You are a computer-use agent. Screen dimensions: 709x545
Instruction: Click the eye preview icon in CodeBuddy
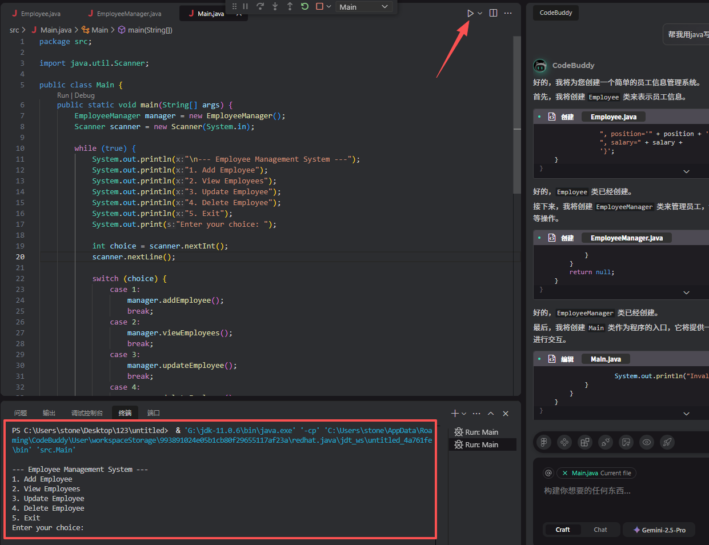tap(647, 442)
